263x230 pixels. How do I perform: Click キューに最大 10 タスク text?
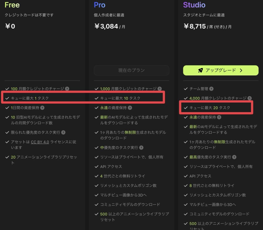[x=120, y=98]
